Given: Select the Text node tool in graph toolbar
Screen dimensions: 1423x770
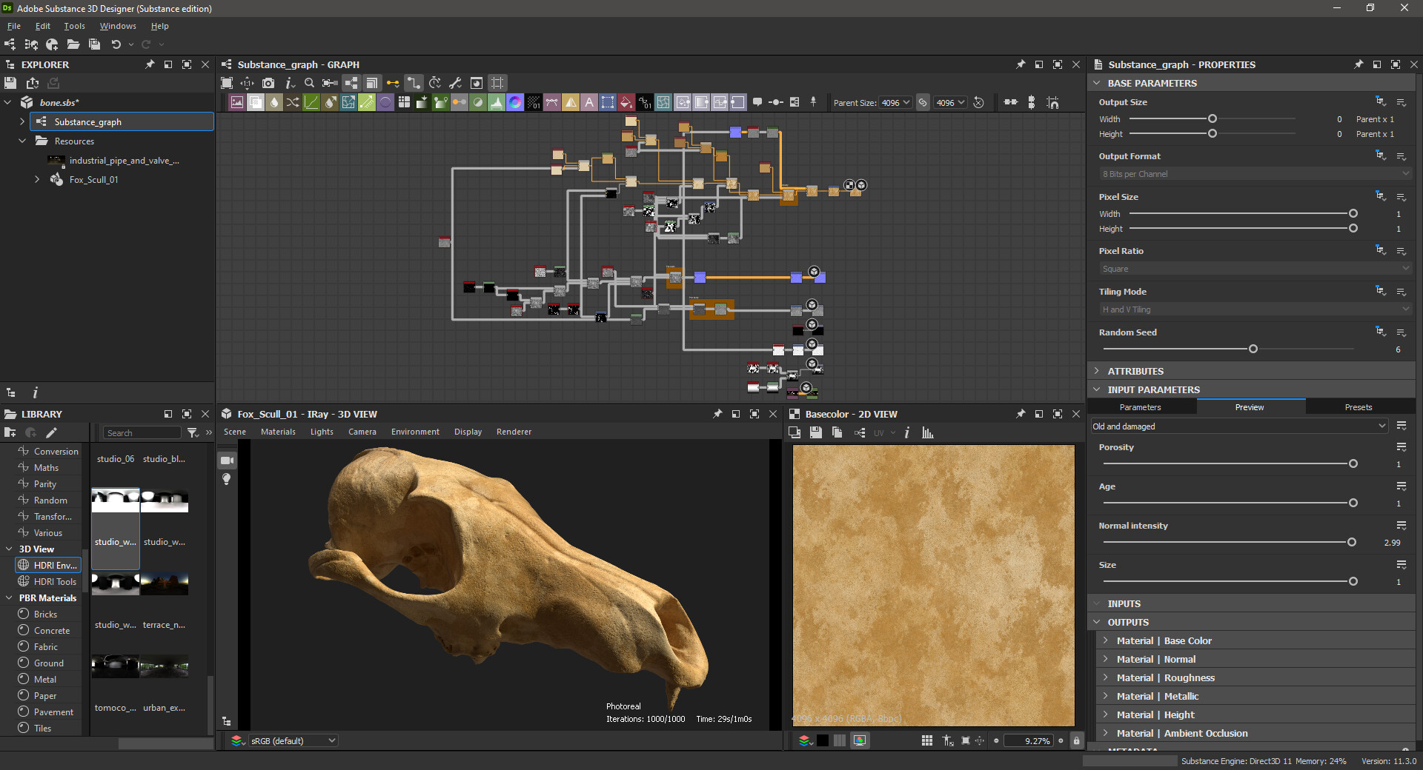Looking at the screenshot, I should pyautogui.click(x=589, y=102).
